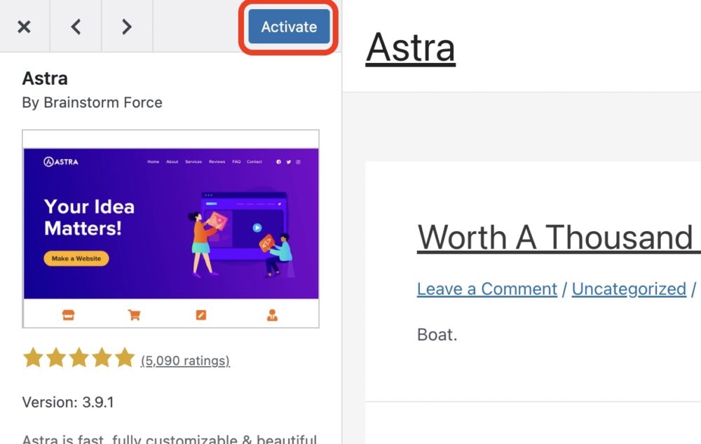Click the Astra site title link
The width and height of the screenshot is (701, 444).
[410, 48]
